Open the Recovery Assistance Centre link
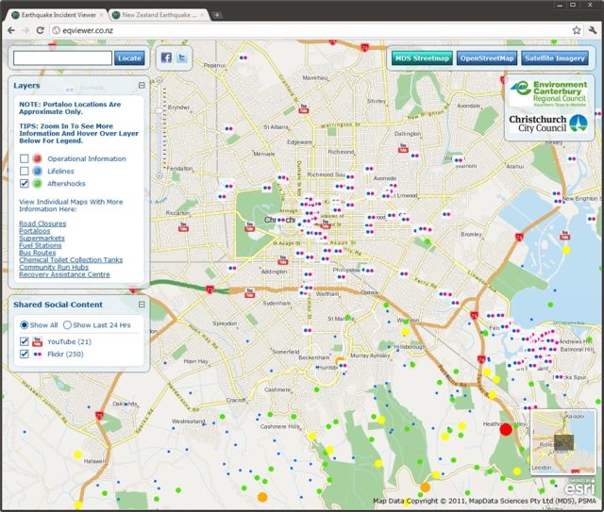The height and width of the screenshot is (512, 604). pos(64,274)
